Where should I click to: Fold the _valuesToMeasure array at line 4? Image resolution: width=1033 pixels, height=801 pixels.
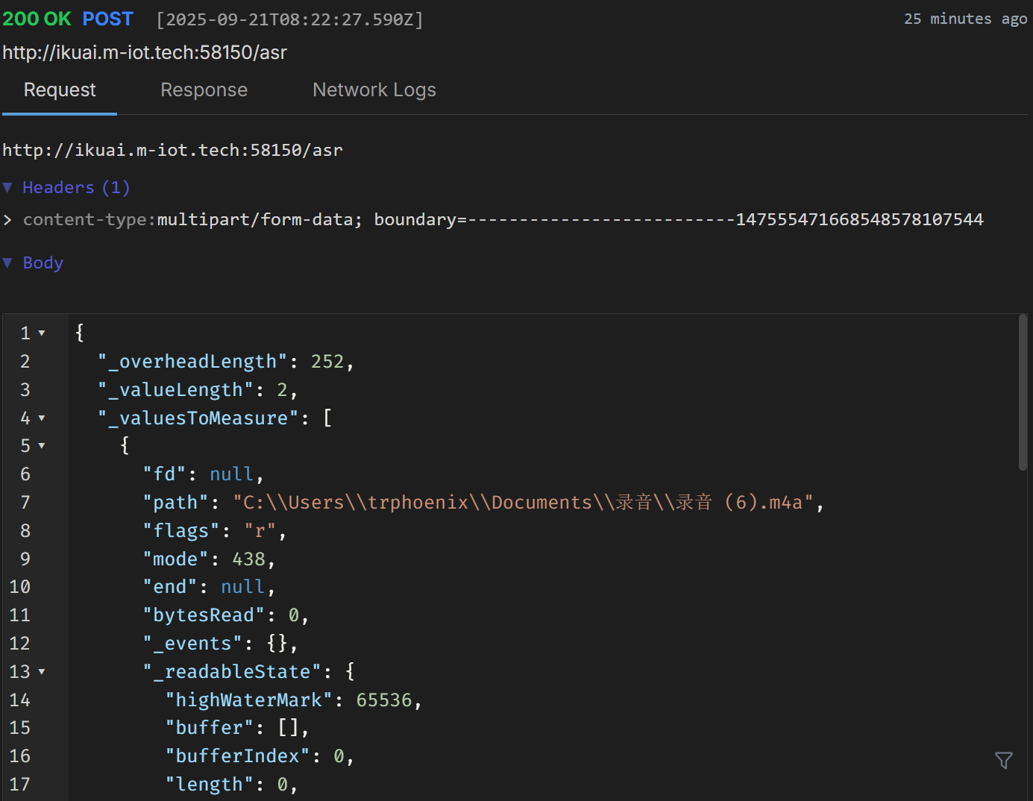(42, 418)
